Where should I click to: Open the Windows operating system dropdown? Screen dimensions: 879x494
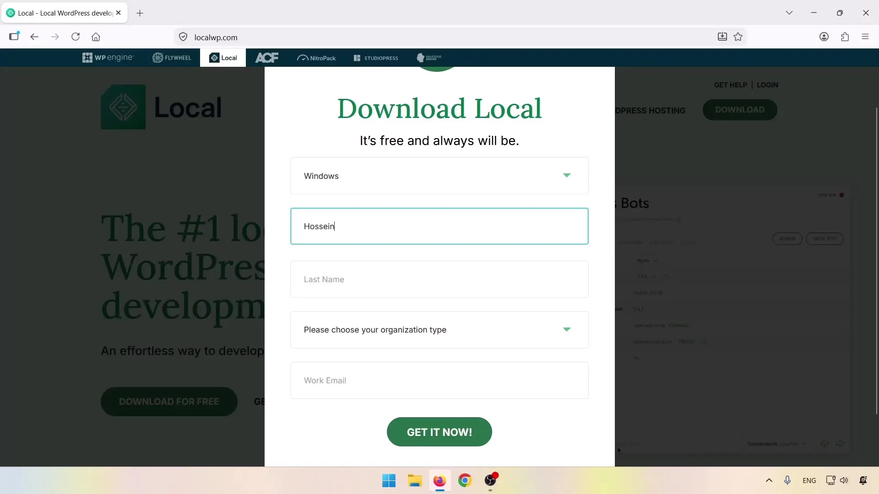(439, 176)
